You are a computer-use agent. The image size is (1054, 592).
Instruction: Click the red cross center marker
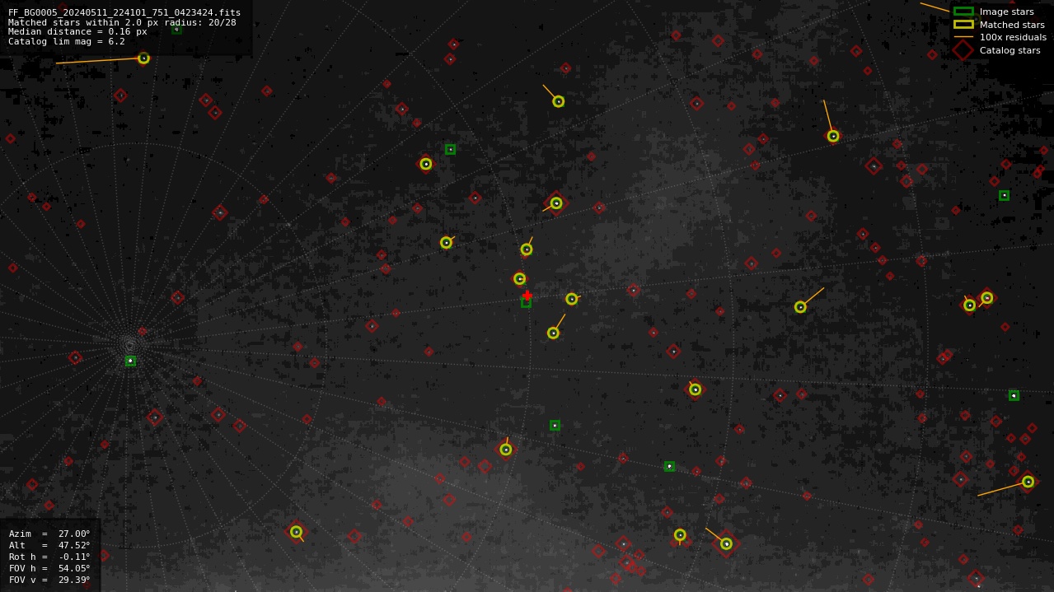[527, 296]
